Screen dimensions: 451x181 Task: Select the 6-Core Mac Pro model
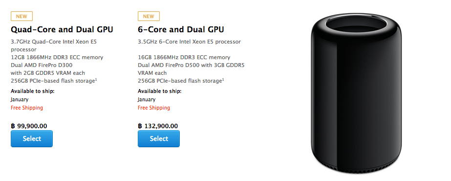click(159, 139)
